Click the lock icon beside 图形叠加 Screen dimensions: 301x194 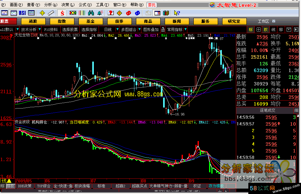pyautogui.click(x=163, y=30)
